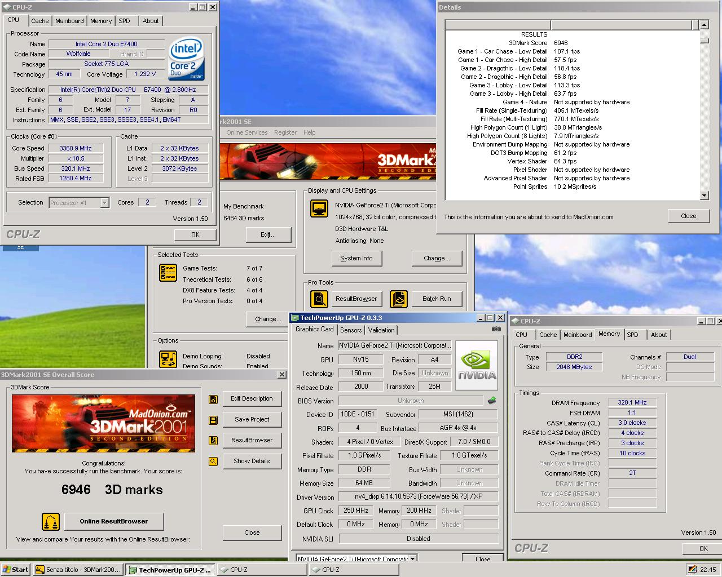Click the Windows Start button
This screenshot has height=577, width=722.
(x=15, y=570)
